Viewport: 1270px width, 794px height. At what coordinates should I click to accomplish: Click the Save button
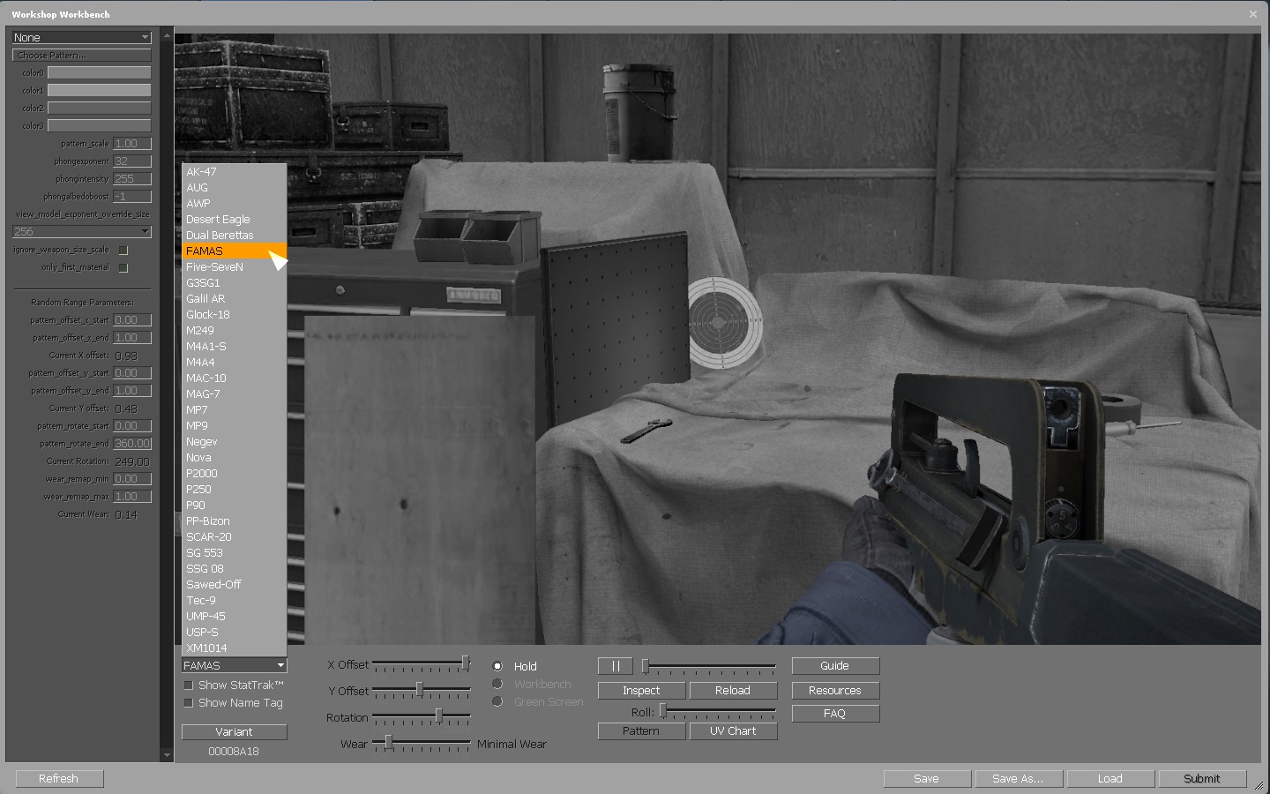(927, 779)
